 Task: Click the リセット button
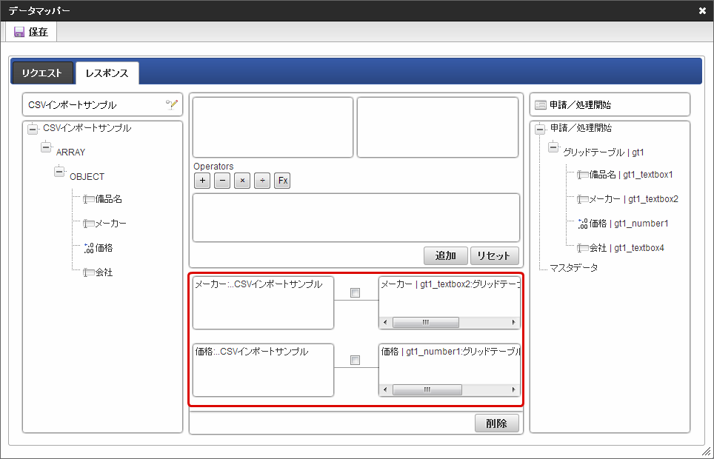click(495, 256)
